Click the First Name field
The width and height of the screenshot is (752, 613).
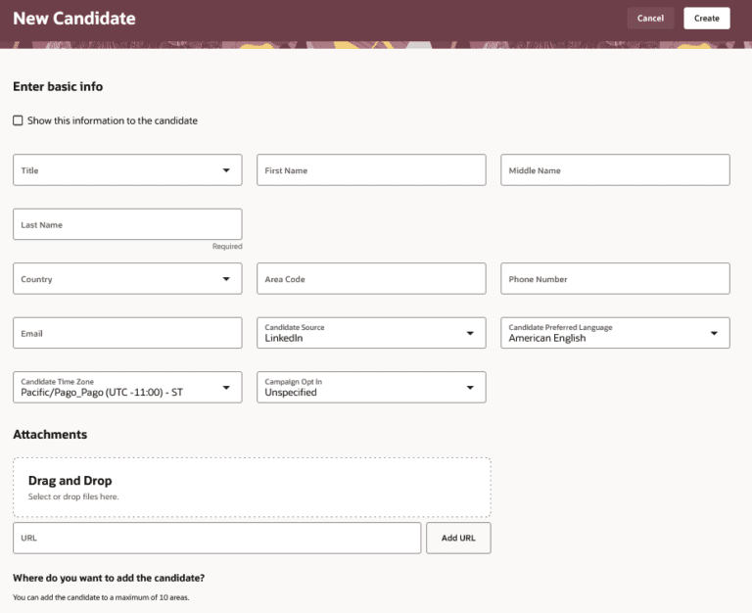tap(371, 170)
